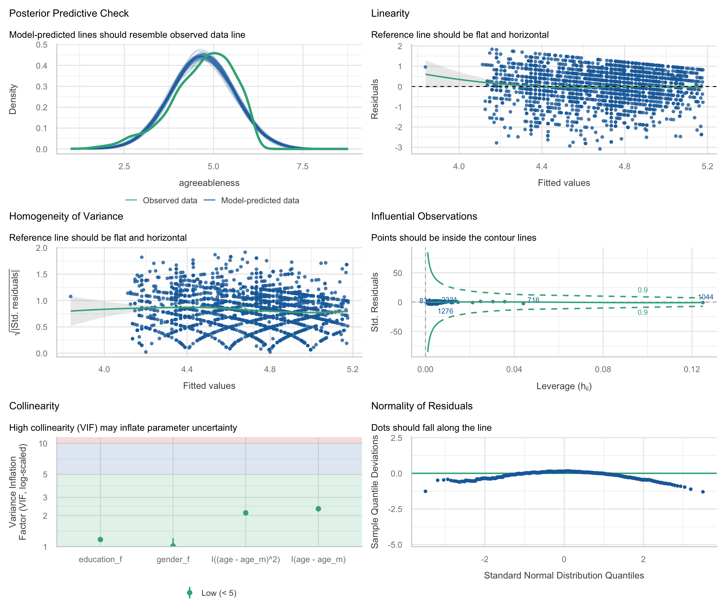
Task: Click the "Influential Observations" heading
Action: coord(424,216)
